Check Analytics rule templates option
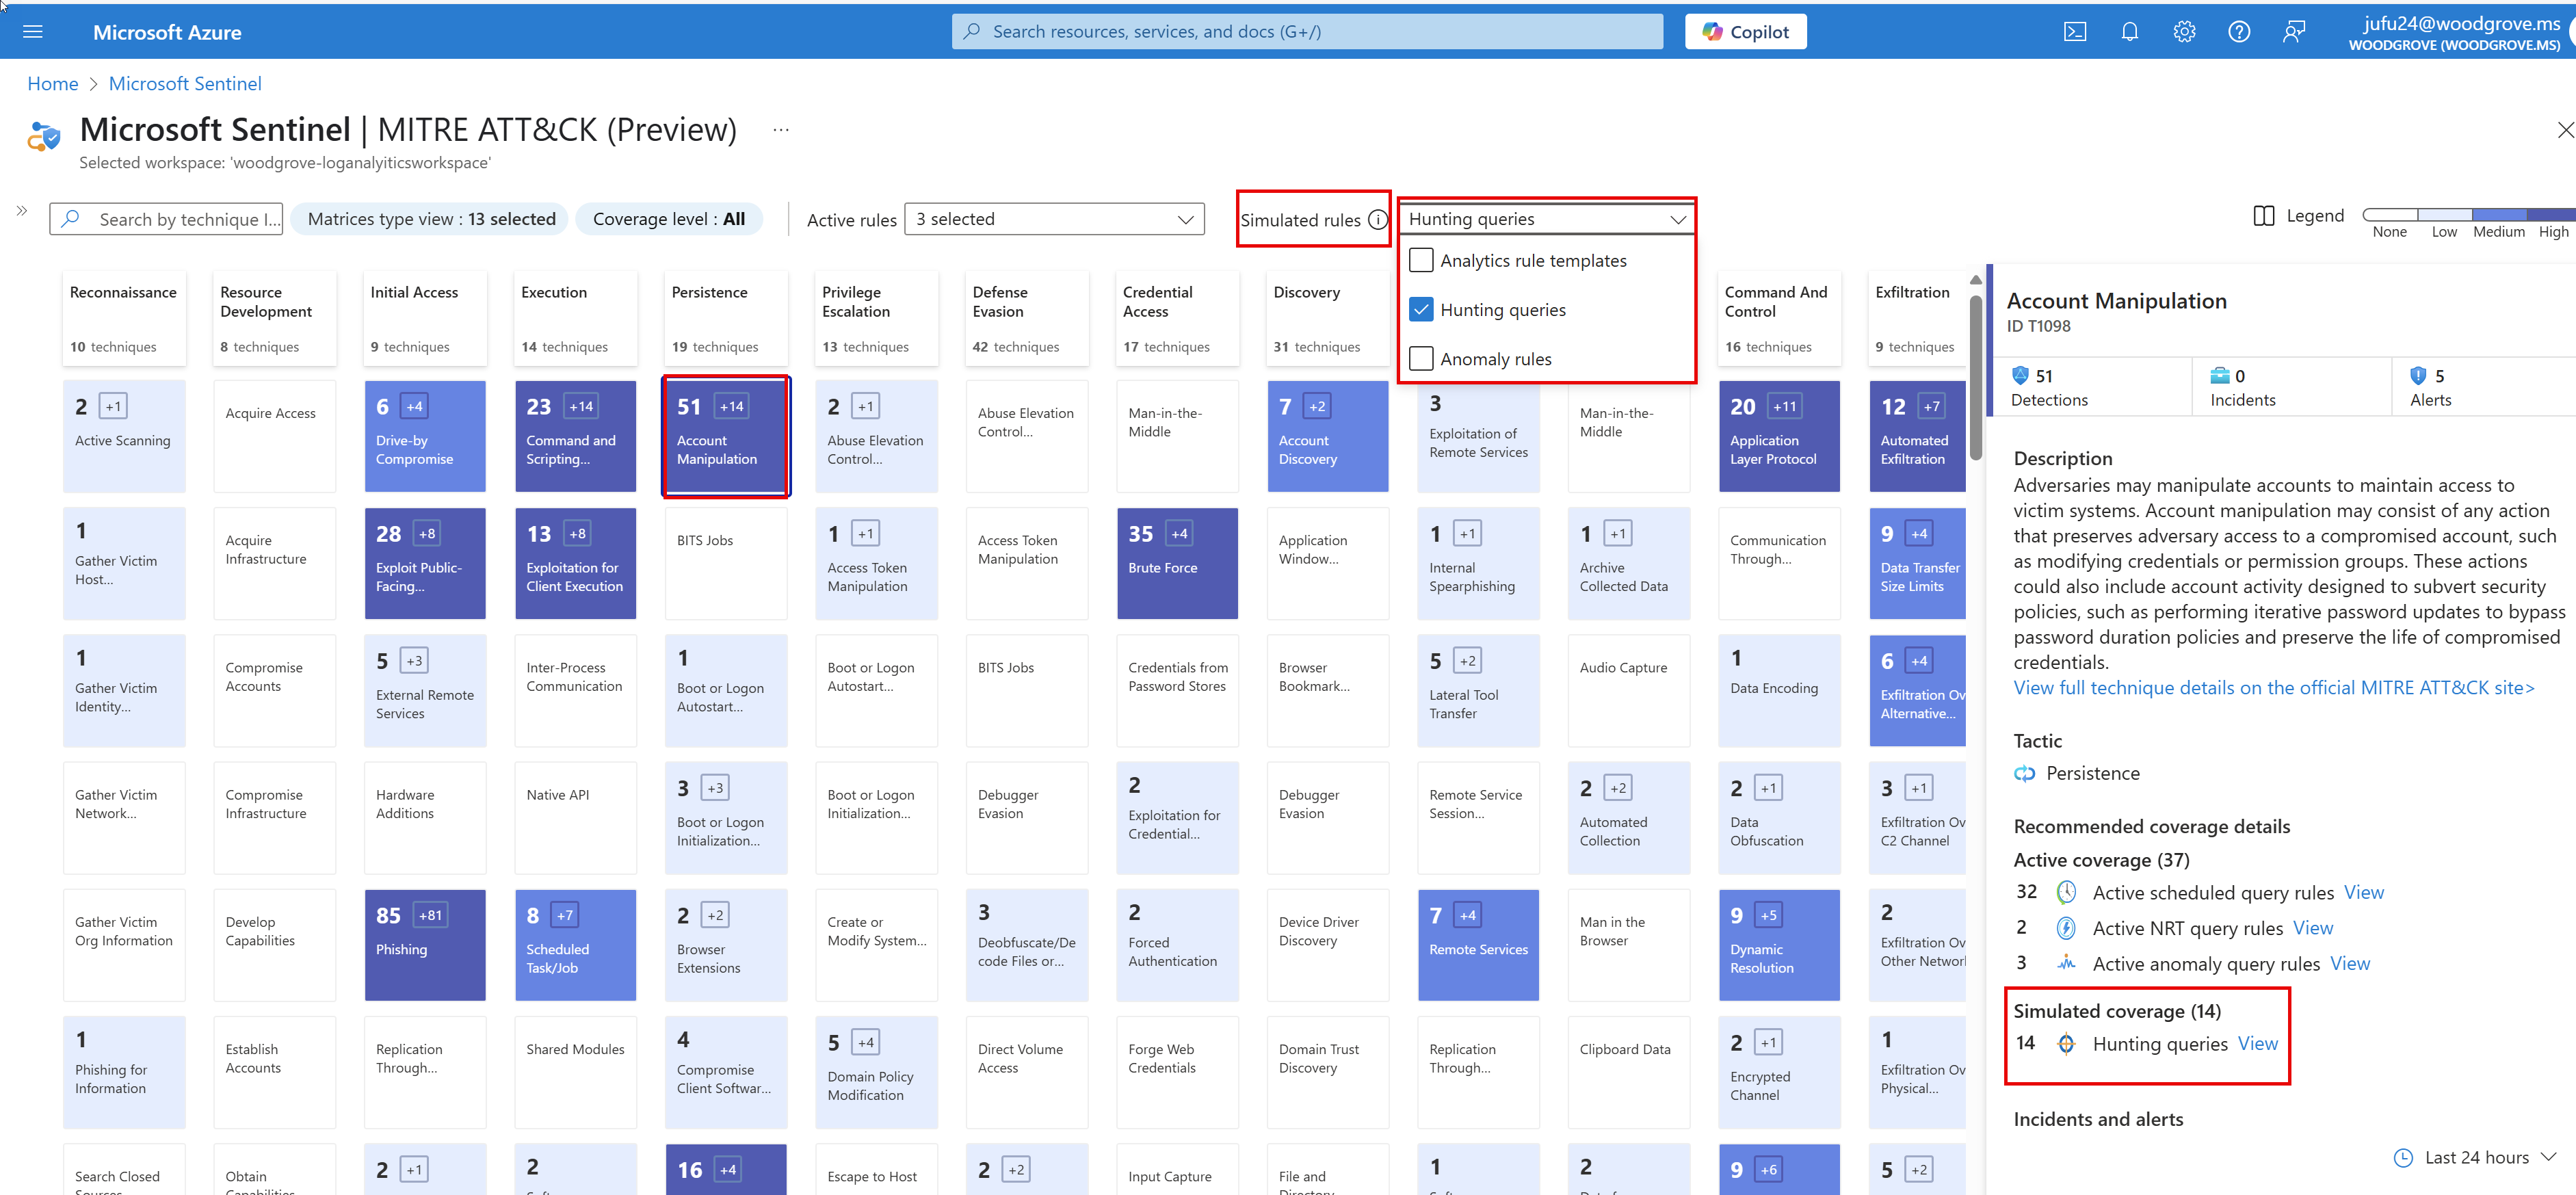2576x1195 pixels. click(1421, 261)
